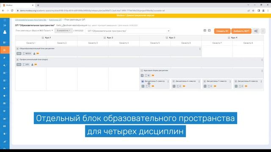Open new browser tab
Image resolution: width=271 pixels, height=152 pixels.
38,5
